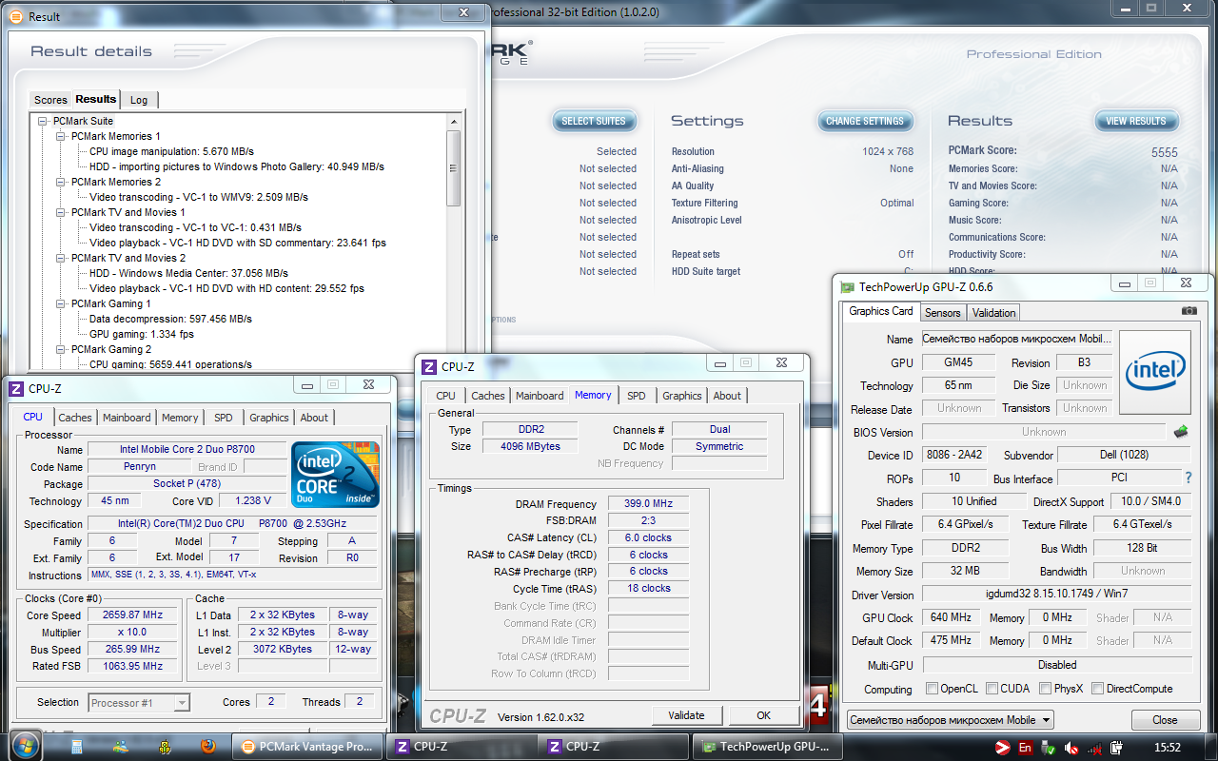Switch to the Validation tab in GPU-Z

(x=994, y=312)
